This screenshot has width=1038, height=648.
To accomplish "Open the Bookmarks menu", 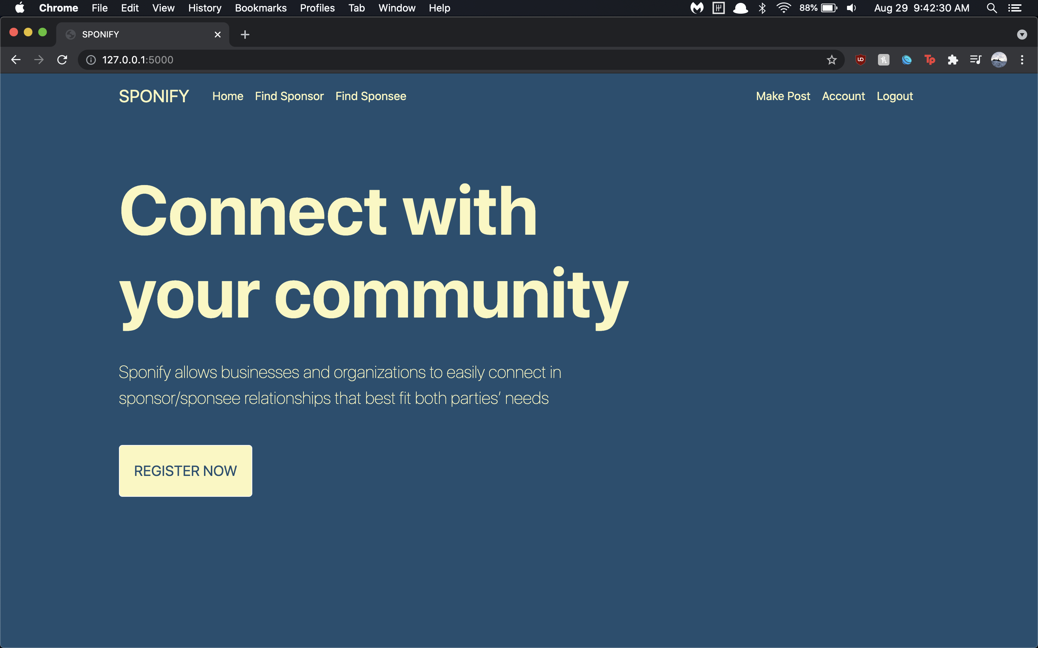I will pos(260,8).
